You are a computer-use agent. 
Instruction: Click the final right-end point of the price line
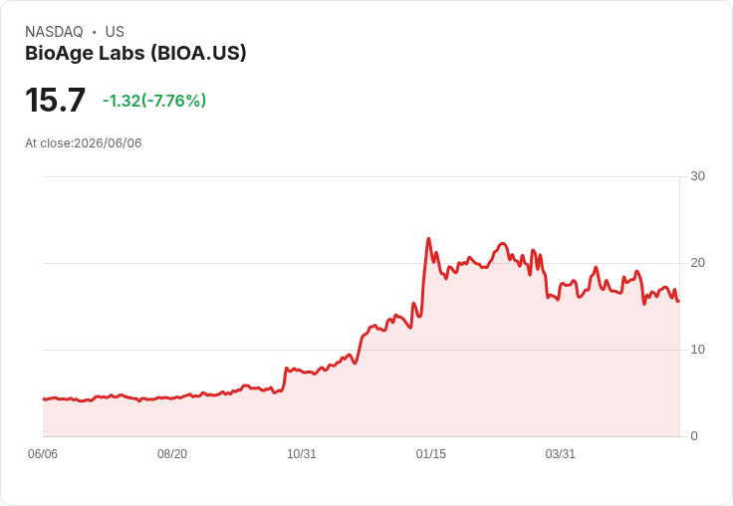click(x=678, y=301)
